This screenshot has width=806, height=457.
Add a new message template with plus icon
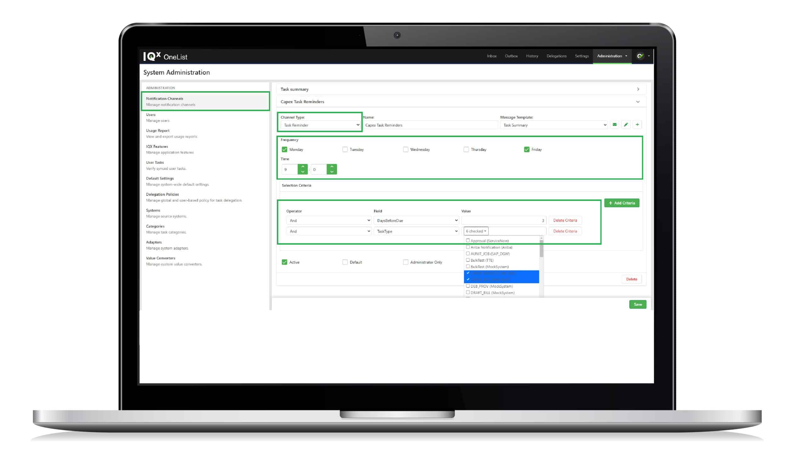(x=637, y=125)
